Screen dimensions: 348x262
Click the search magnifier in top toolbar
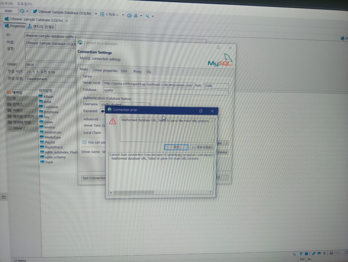pos(147,16)
